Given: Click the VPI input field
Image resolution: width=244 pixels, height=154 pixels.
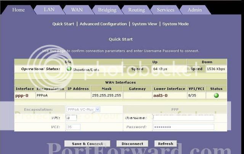Looking at the screenshot, I should coord(72,118).
